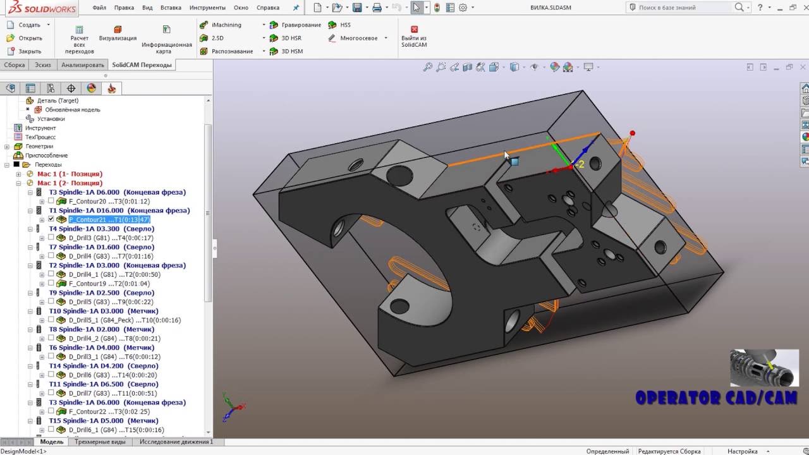Open the PropertyManager tab icon
The image size is (809, 455).
click(30, 88)
